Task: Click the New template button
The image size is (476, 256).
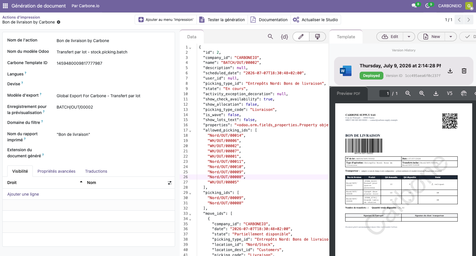Action: click(431, 37)
